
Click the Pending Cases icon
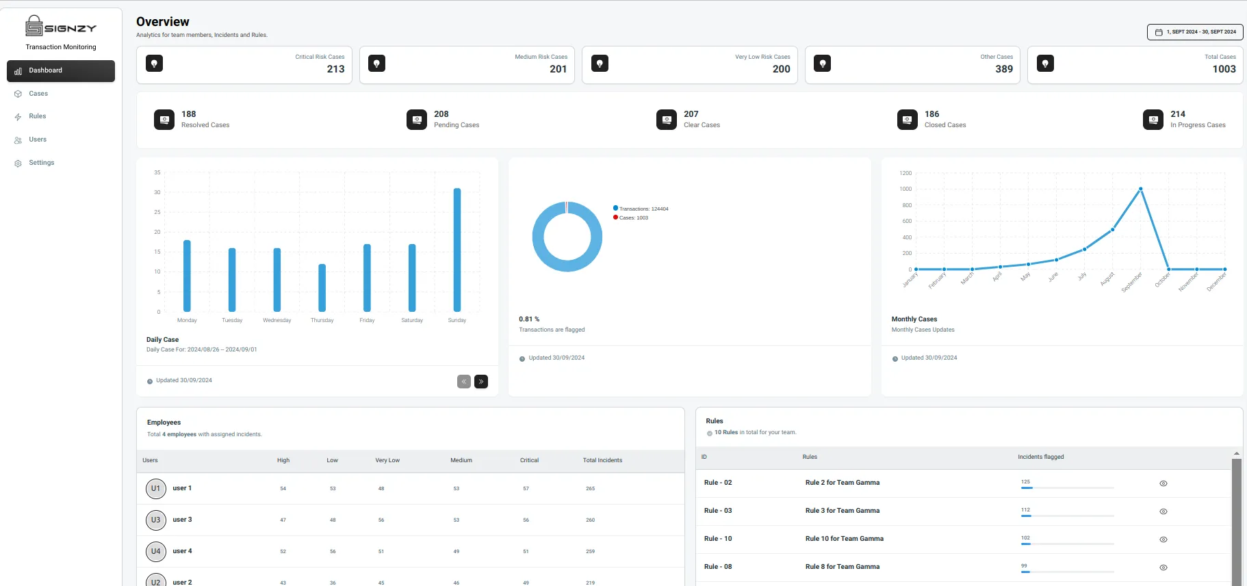pos(417,120)
